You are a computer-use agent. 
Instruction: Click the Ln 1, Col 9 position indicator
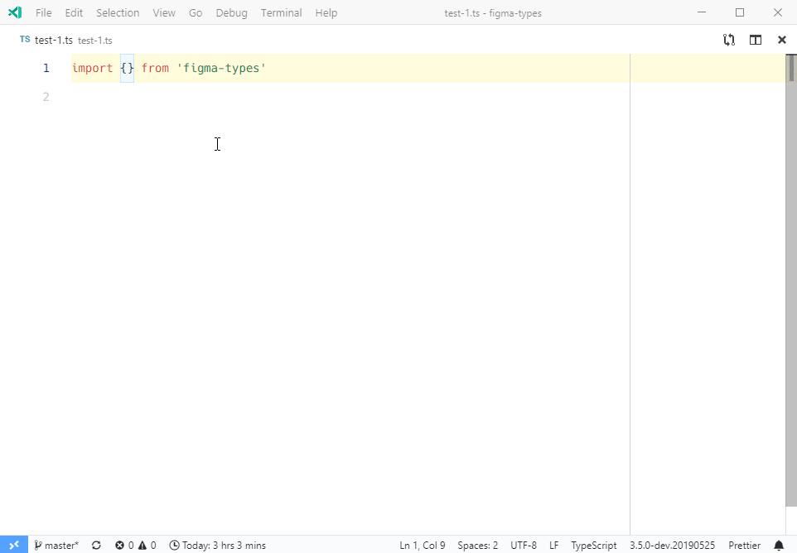coord(422,545)
